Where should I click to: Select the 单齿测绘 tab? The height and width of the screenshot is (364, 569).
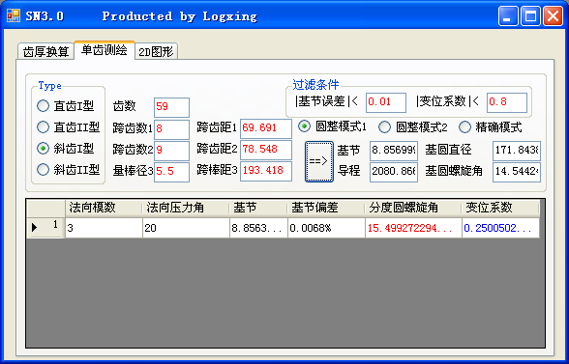coord(105,50)
